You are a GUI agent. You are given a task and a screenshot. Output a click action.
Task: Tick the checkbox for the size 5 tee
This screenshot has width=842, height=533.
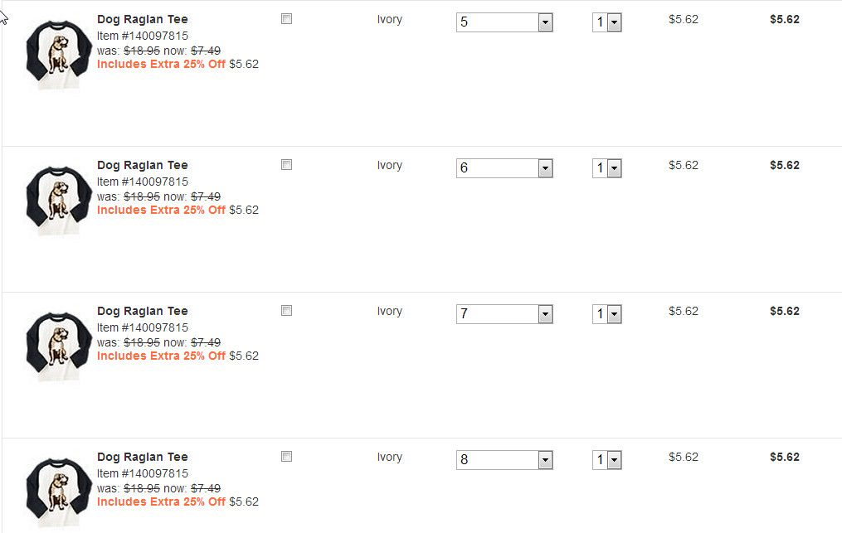tap(287, 19)
